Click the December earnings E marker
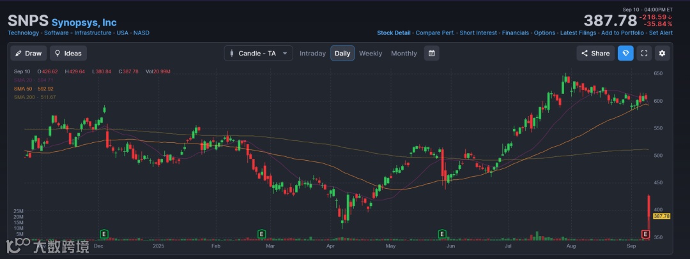Screen dimensions: 690x259 click(x=104, y=234)
